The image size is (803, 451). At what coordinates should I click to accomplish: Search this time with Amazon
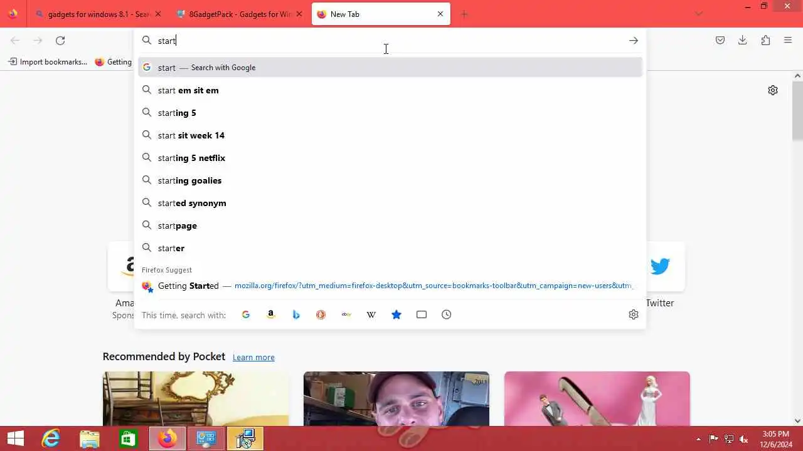[x=271, y=315]
